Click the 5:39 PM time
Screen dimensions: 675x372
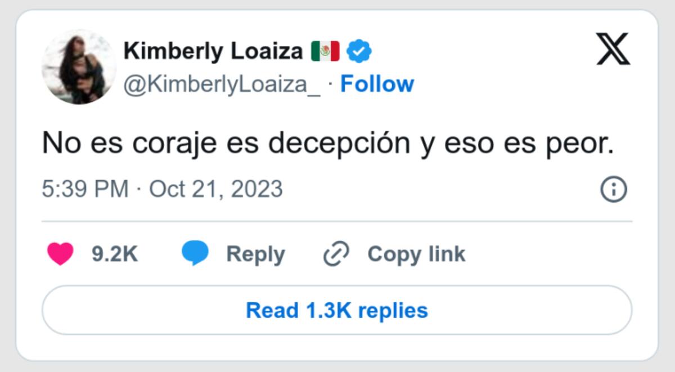pos(85,189)
